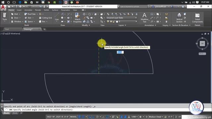This screenshot has width=212, height=119.
Task: Expand the Modify panel
Action: coord(86,25)
